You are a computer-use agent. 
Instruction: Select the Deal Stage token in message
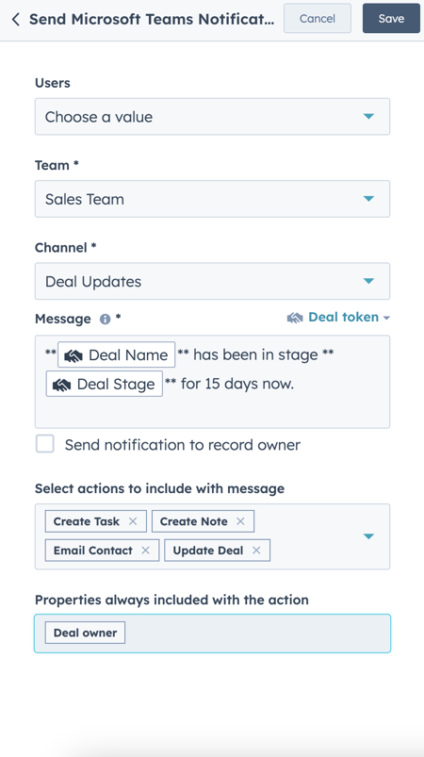(x=105, y=385)
